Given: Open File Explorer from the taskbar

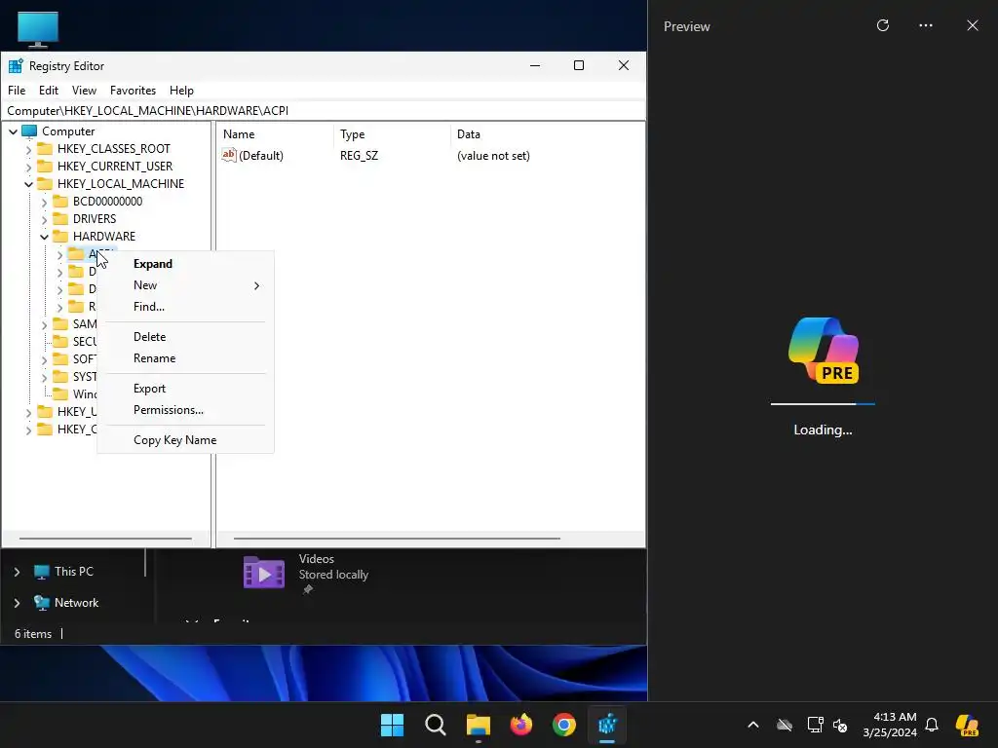Looking at the screenshot, I should pyautogui.click(x=478, y=725).
